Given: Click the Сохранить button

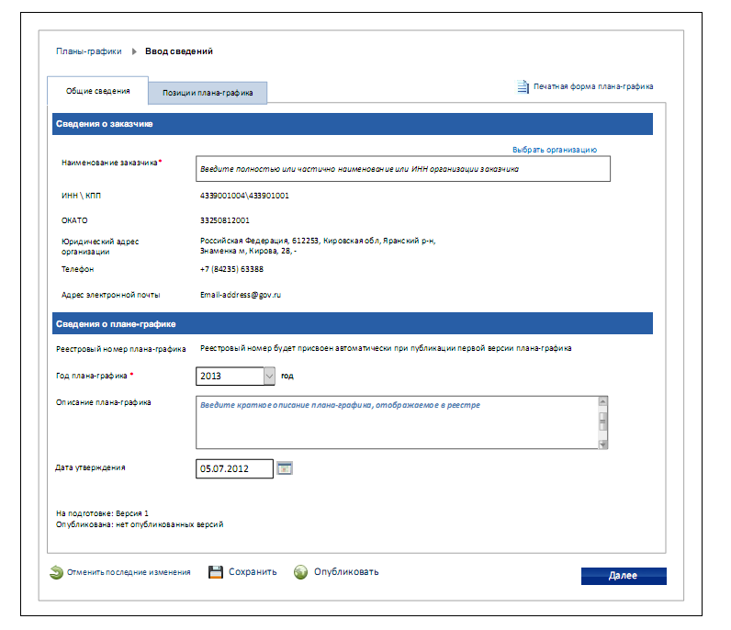Looking at the screenshot, I should click(253, 572).
